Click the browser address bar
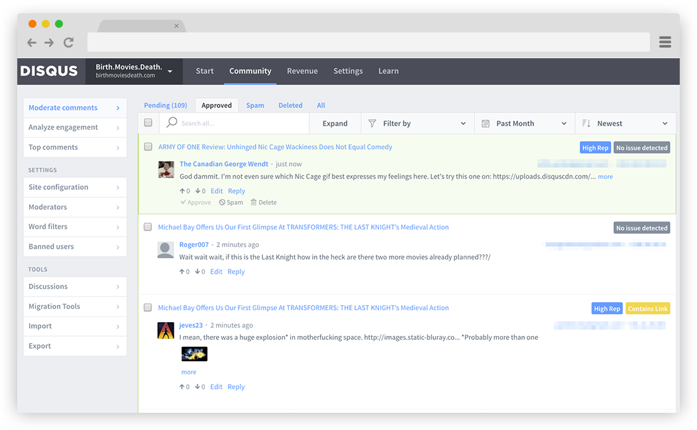Viewport: 697px width, 430px height. [x=368, y=42]
